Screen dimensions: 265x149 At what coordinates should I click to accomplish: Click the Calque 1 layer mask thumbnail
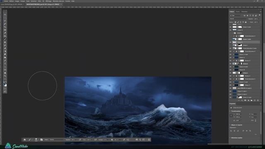pos(240,45)
